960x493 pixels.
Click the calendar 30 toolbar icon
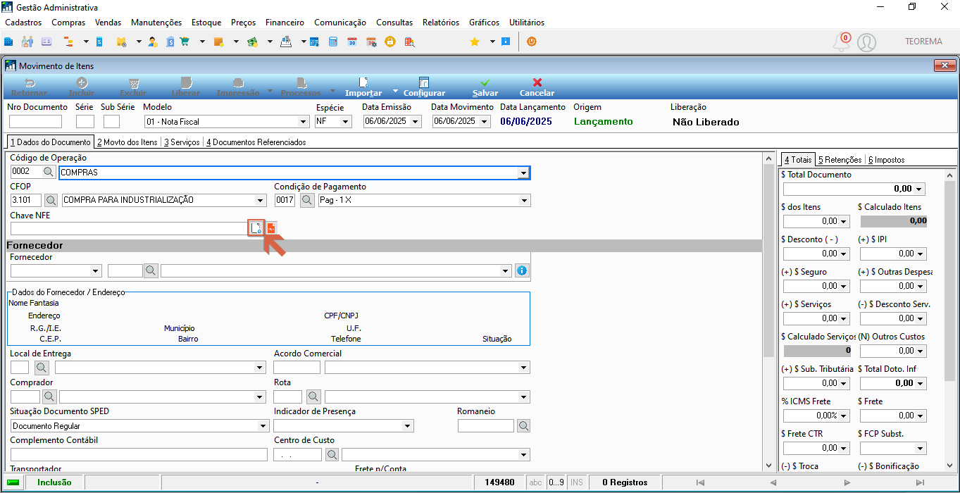(352, 42)
